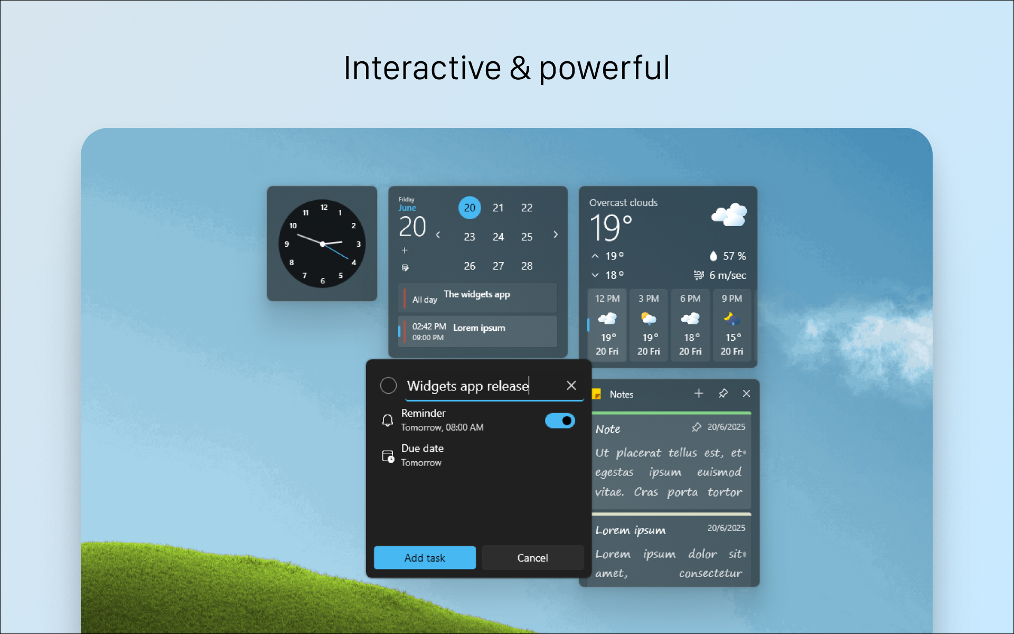Screen dimensions: 1014x634
Task: Cancel the new task dialog
Action: 532,557
